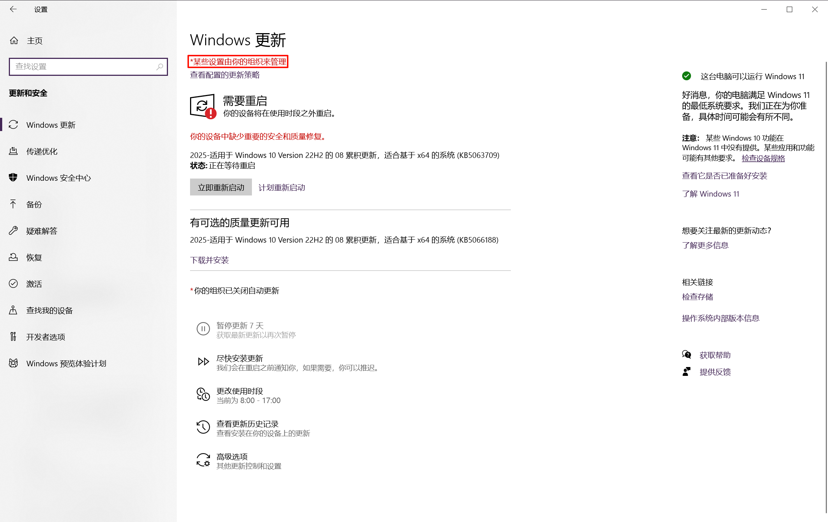The image size is (828, 522).
Task: Click the shield icon for Windows 安全中心
Action: (13, 178)
